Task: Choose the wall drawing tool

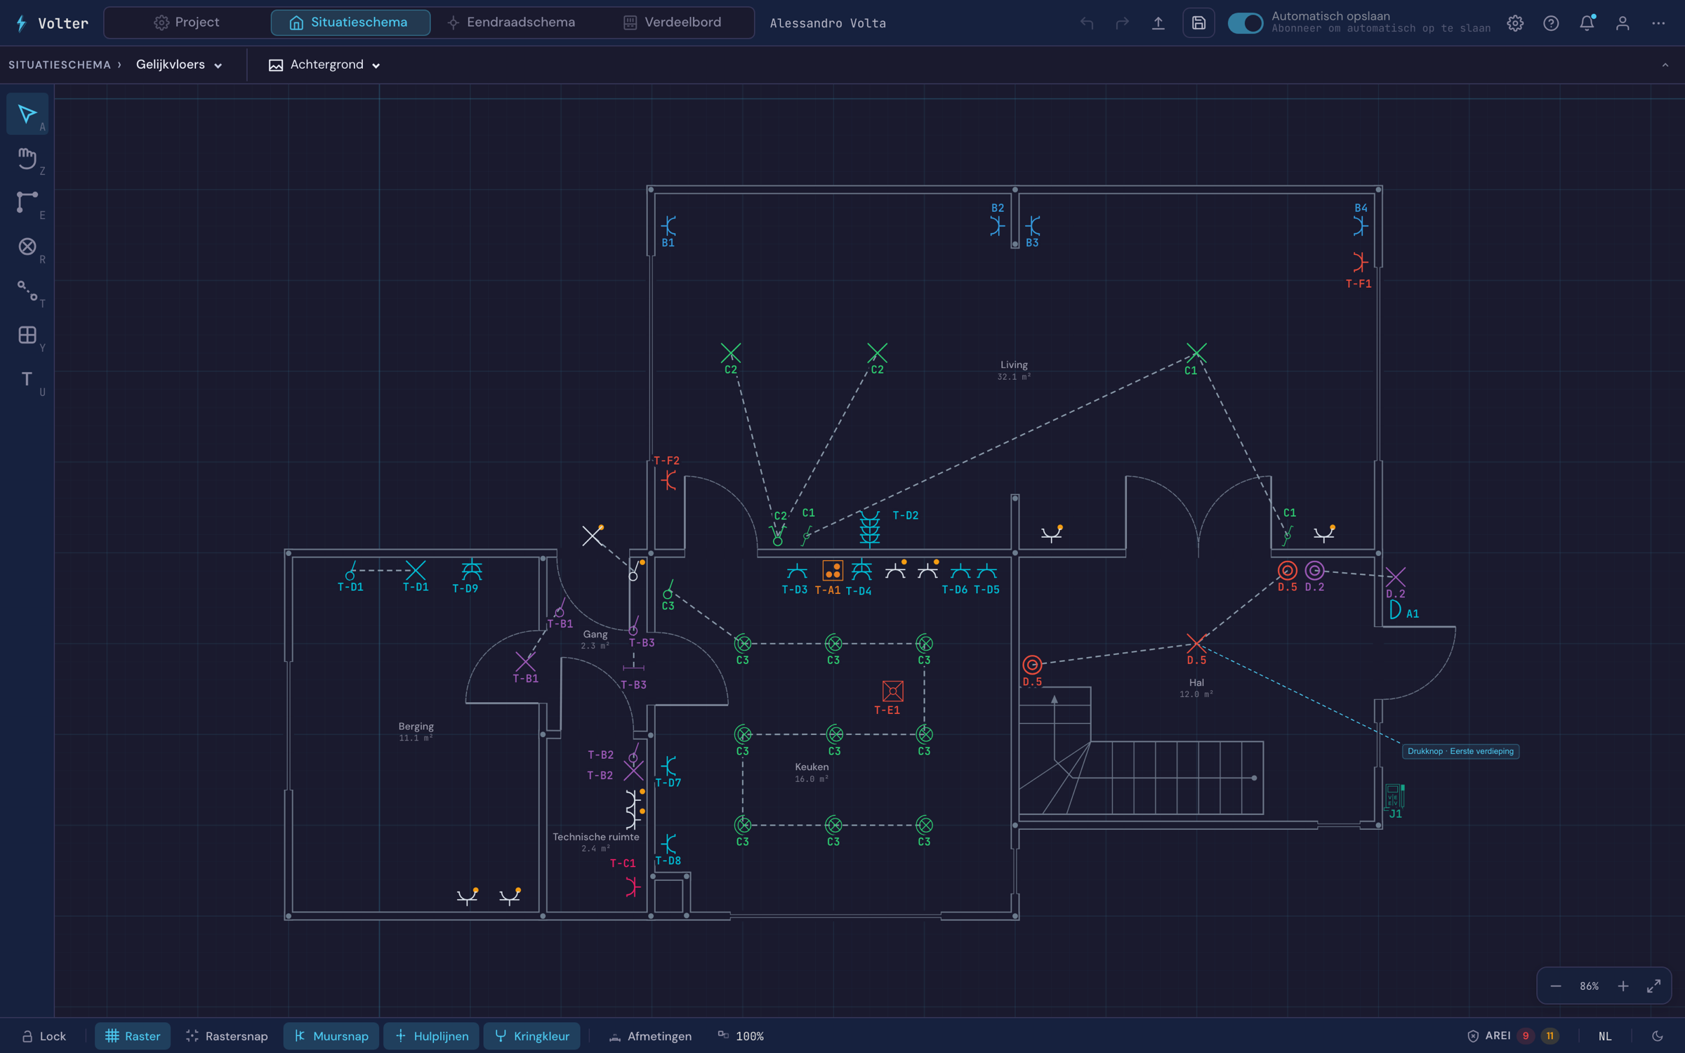Action: [27, 202]
